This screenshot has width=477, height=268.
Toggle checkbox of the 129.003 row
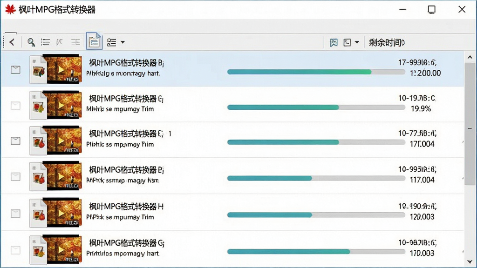15,213
